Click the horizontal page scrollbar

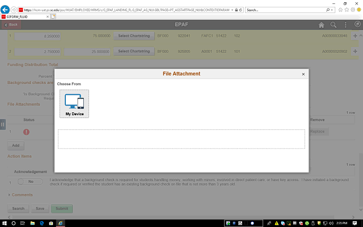(x=172, y=217)
